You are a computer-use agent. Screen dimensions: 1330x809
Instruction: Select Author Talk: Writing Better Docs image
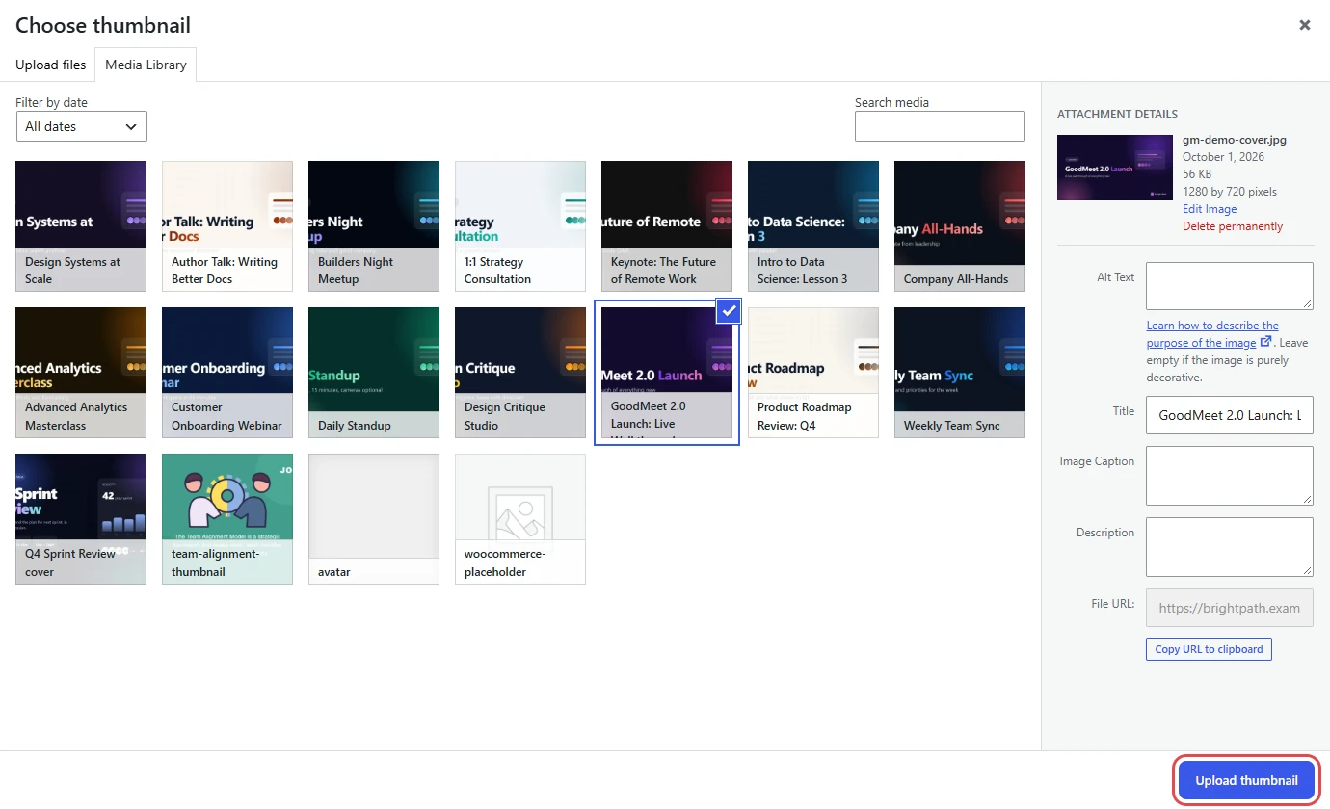click(227, 226)
